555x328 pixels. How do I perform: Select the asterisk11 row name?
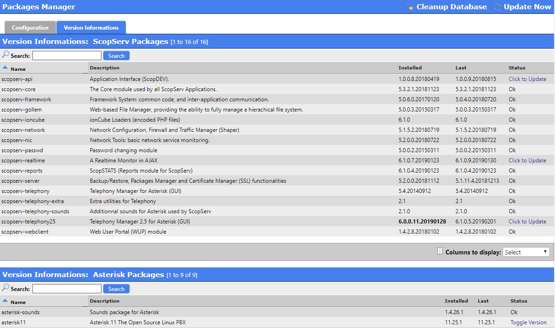[13, 322]
